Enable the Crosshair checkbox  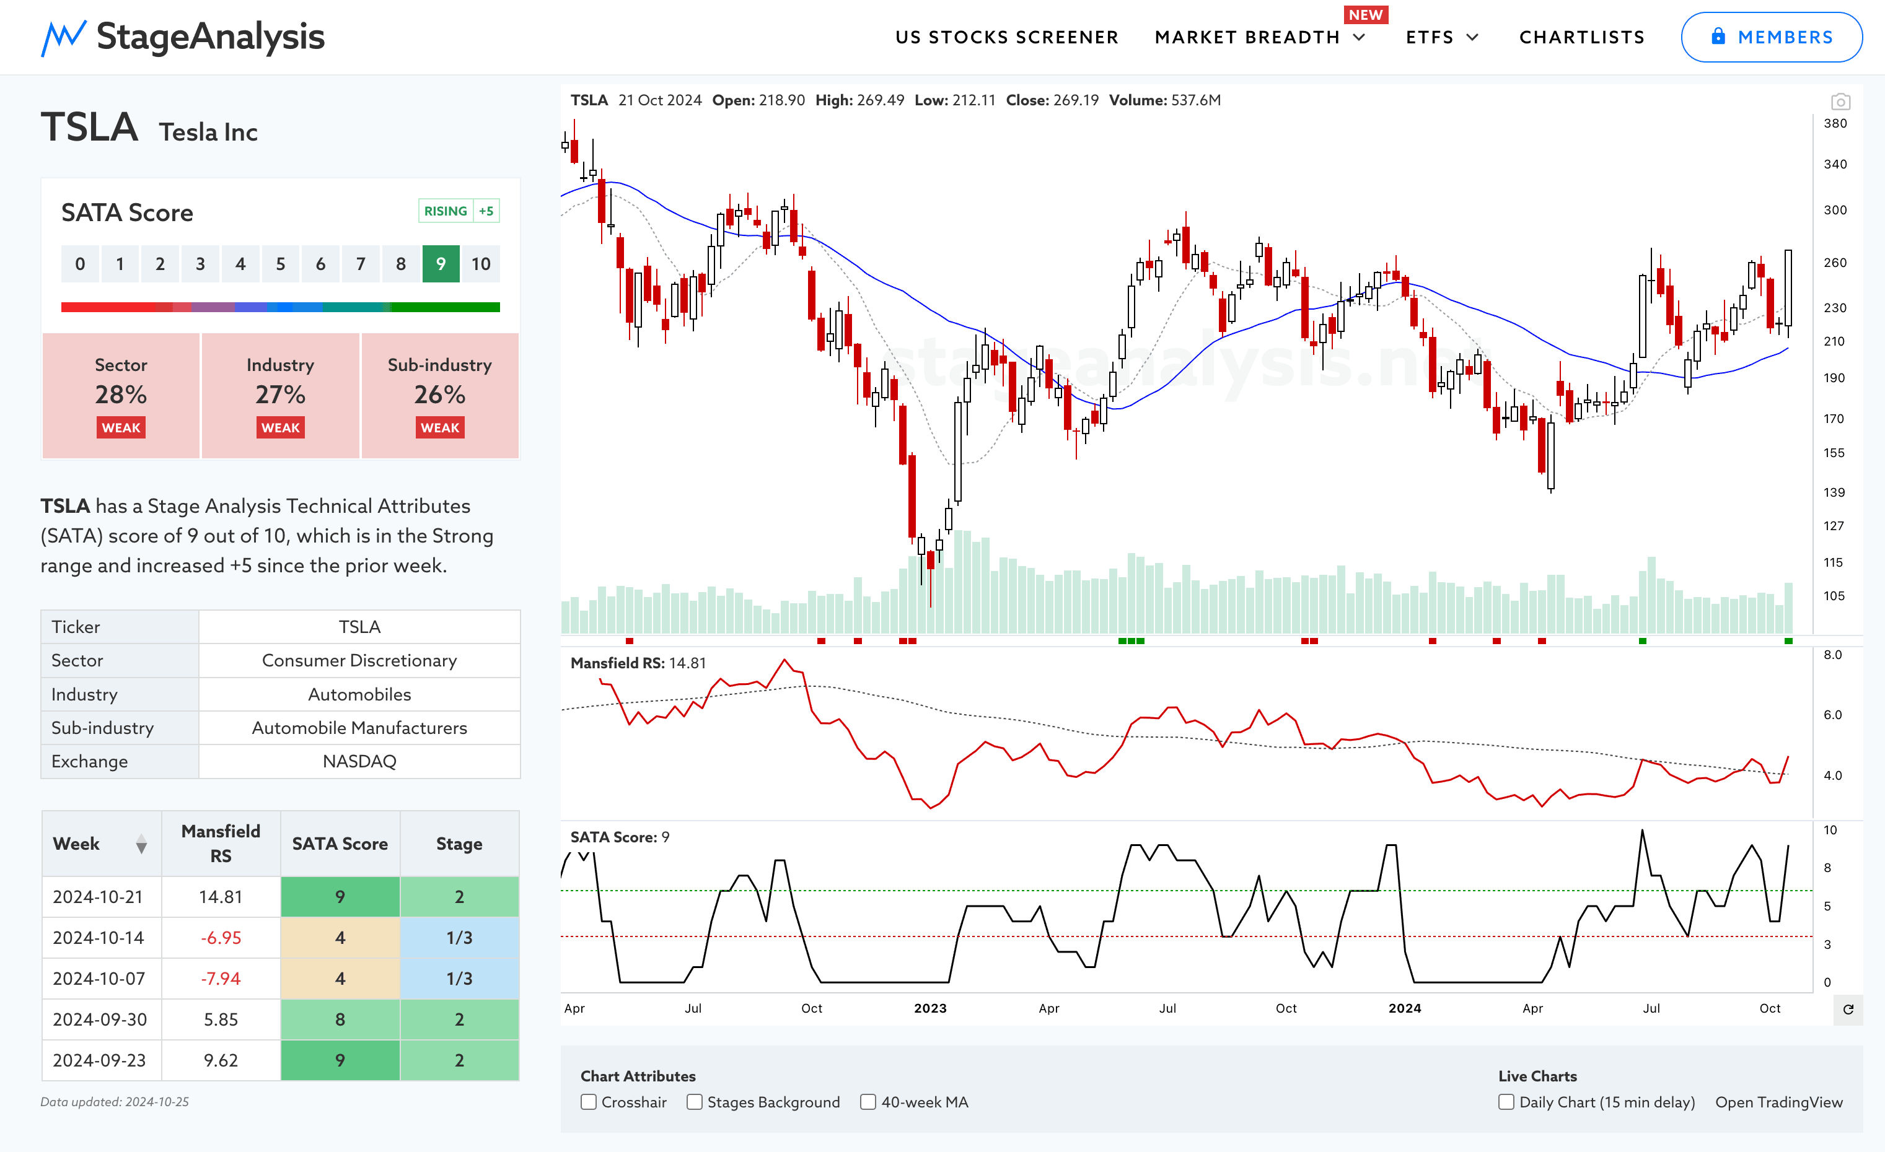point(588,1102)
